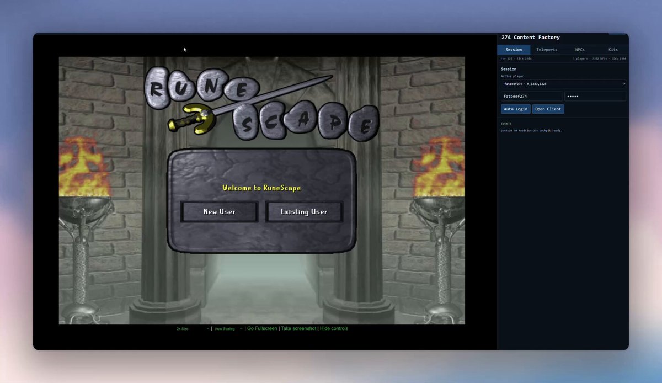Click the rev and tick status text
The height and width of the screenshot is (383, 662).
tap(515, 58)
